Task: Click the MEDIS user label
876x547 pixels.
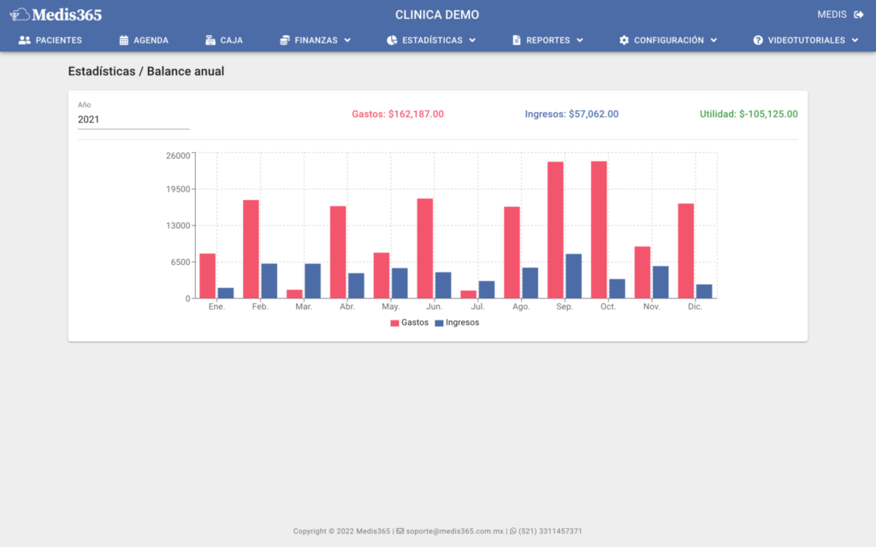Action: (832, 15)
